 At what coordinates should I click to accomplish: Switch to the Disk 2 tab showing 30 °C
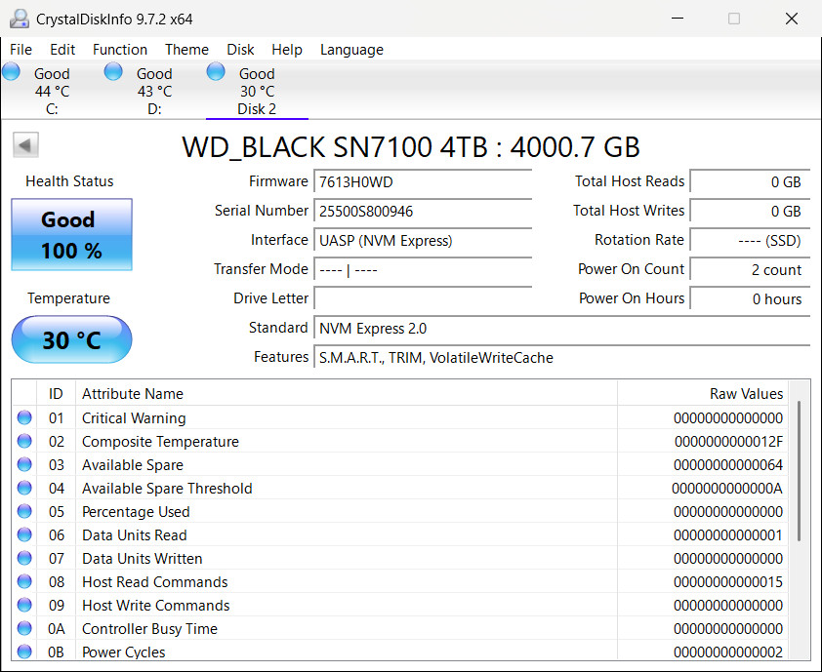tap(257, 91)
